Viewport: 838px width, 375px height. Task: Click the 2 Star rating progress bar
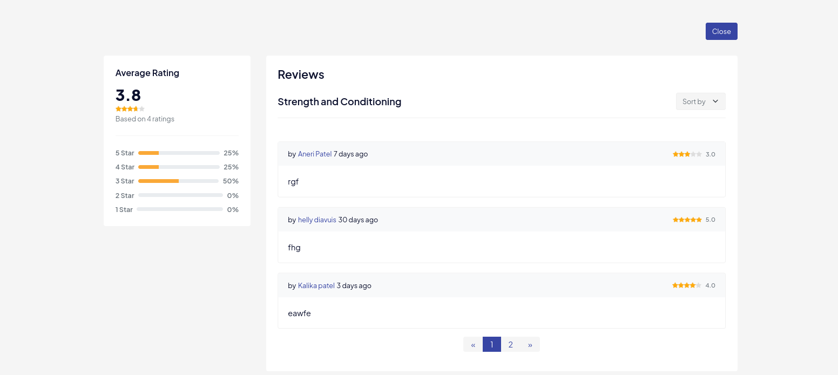pos(180,195)
